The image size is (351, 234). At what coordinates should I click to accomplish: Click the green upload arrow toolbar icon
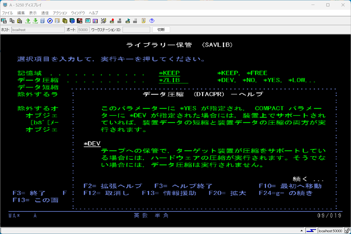28,21
